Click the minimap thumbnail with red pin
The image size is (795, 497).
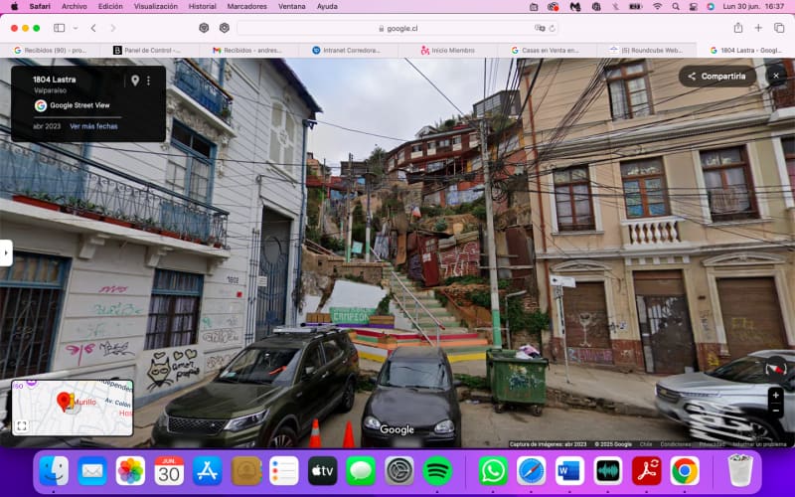(73, 408)
